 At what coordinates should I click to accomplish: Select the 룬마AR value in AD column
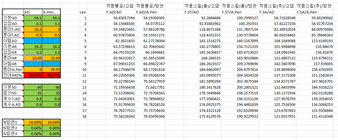coord(33,58)
